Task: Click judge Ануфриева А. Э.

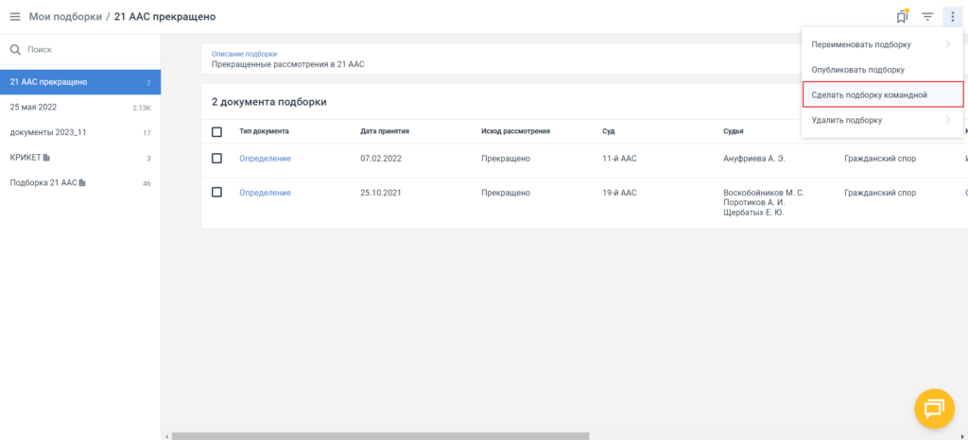Action: (753, 159)
